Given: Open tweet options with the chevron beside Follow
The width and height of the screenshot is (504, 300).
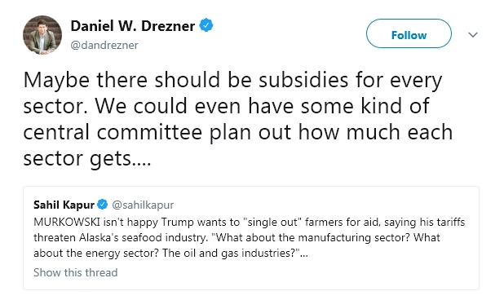Looking at the screenshot, I should coord(473,34).
